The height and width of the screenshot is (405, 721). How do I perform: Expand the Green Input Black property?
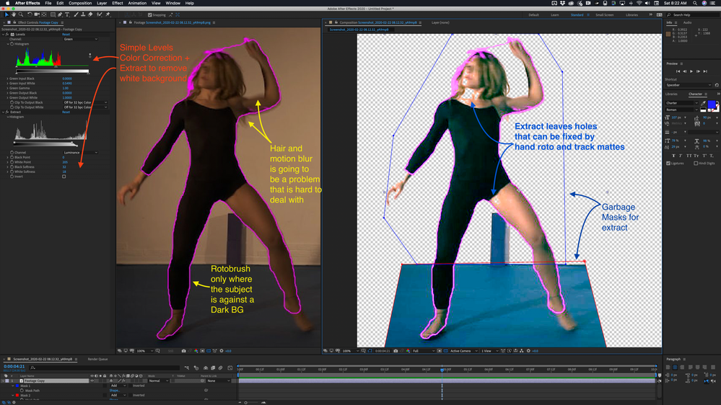point(8,79)
